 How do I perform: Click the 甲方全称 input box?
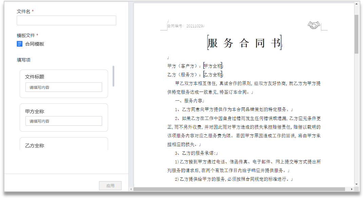coord(64,121)
